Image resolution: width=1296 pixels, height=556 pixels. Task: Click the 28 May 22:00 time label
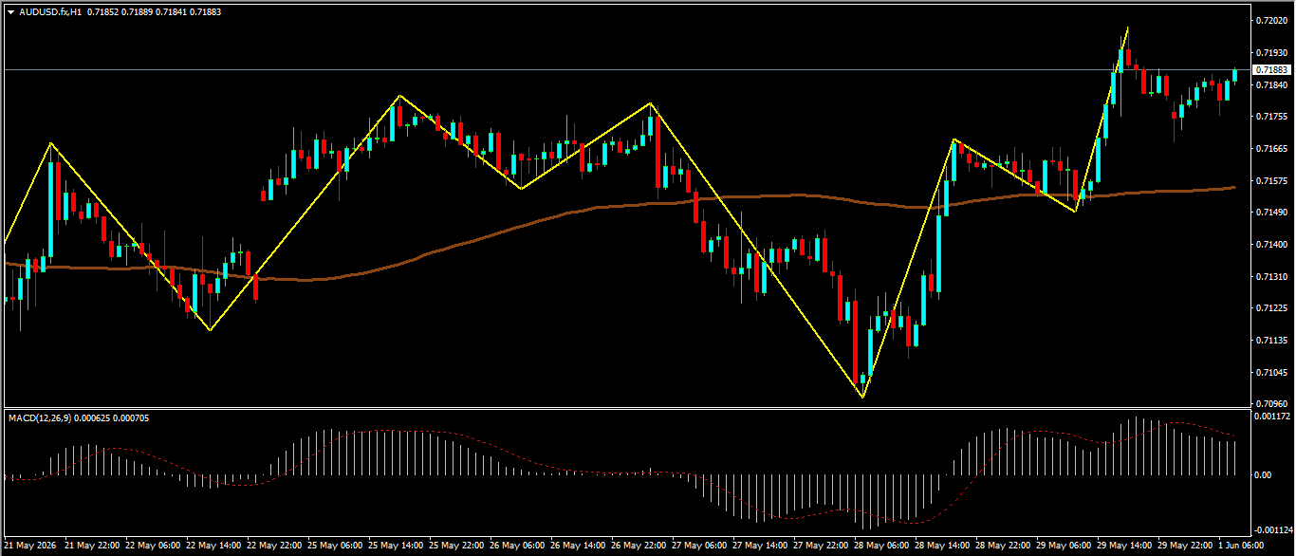coord(1004,546)
